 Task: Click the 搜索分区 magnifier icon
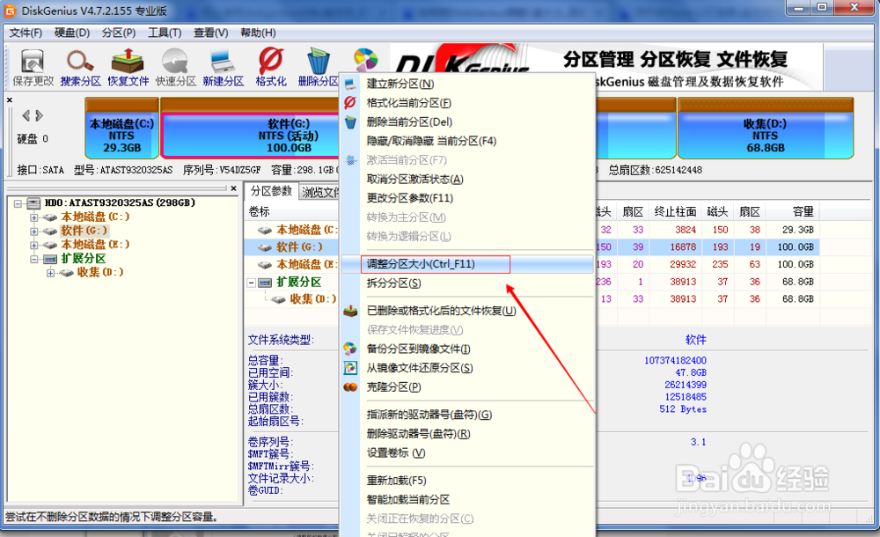click(x=80, y=68)
